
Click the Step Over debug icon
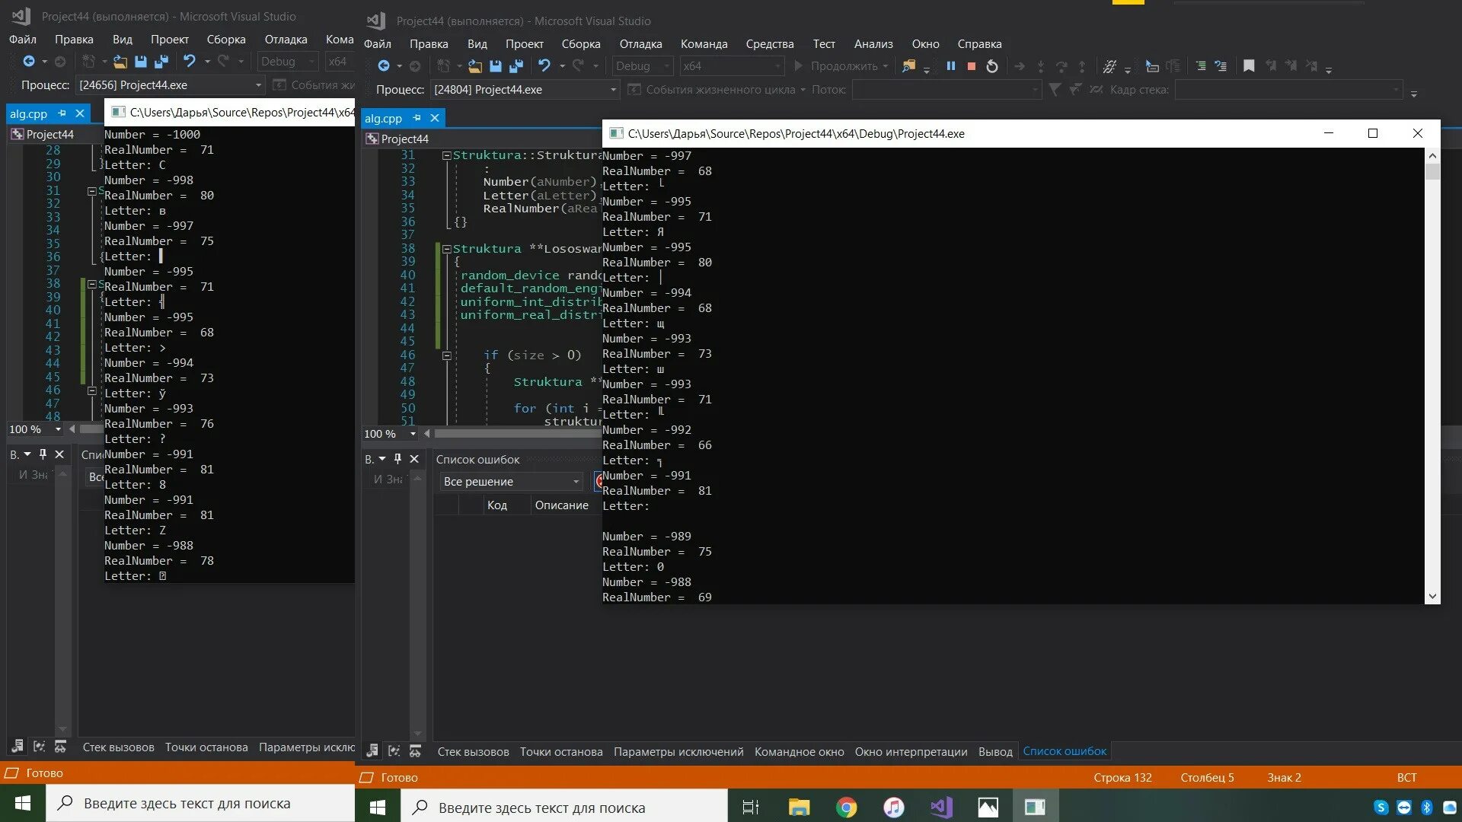point(1061,66)
